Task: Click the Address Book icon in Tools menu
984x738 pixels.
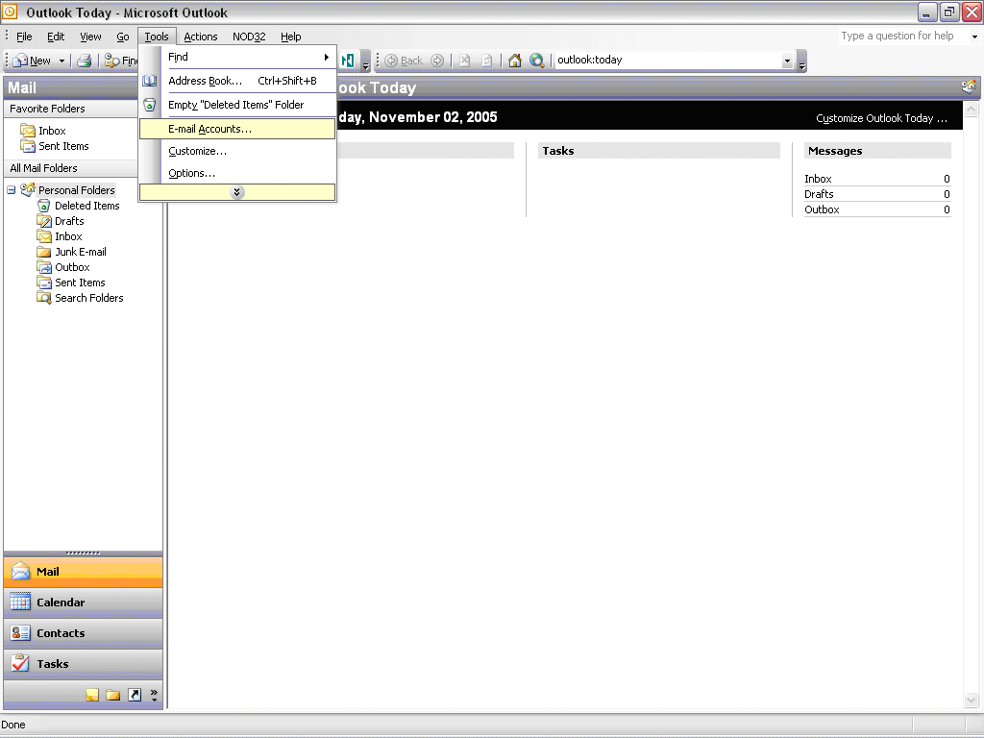Action: coord(149,81)
